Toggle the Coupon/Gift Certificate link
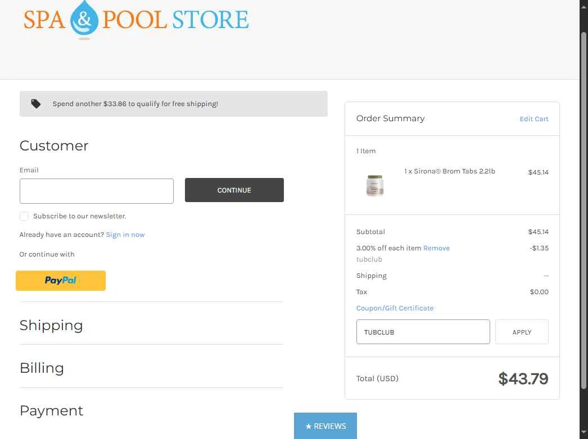 (395, 308)
